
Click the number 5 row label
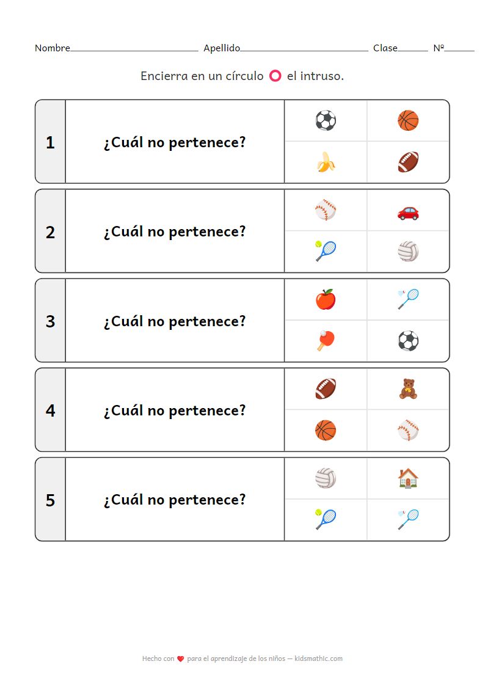point(50,500)
